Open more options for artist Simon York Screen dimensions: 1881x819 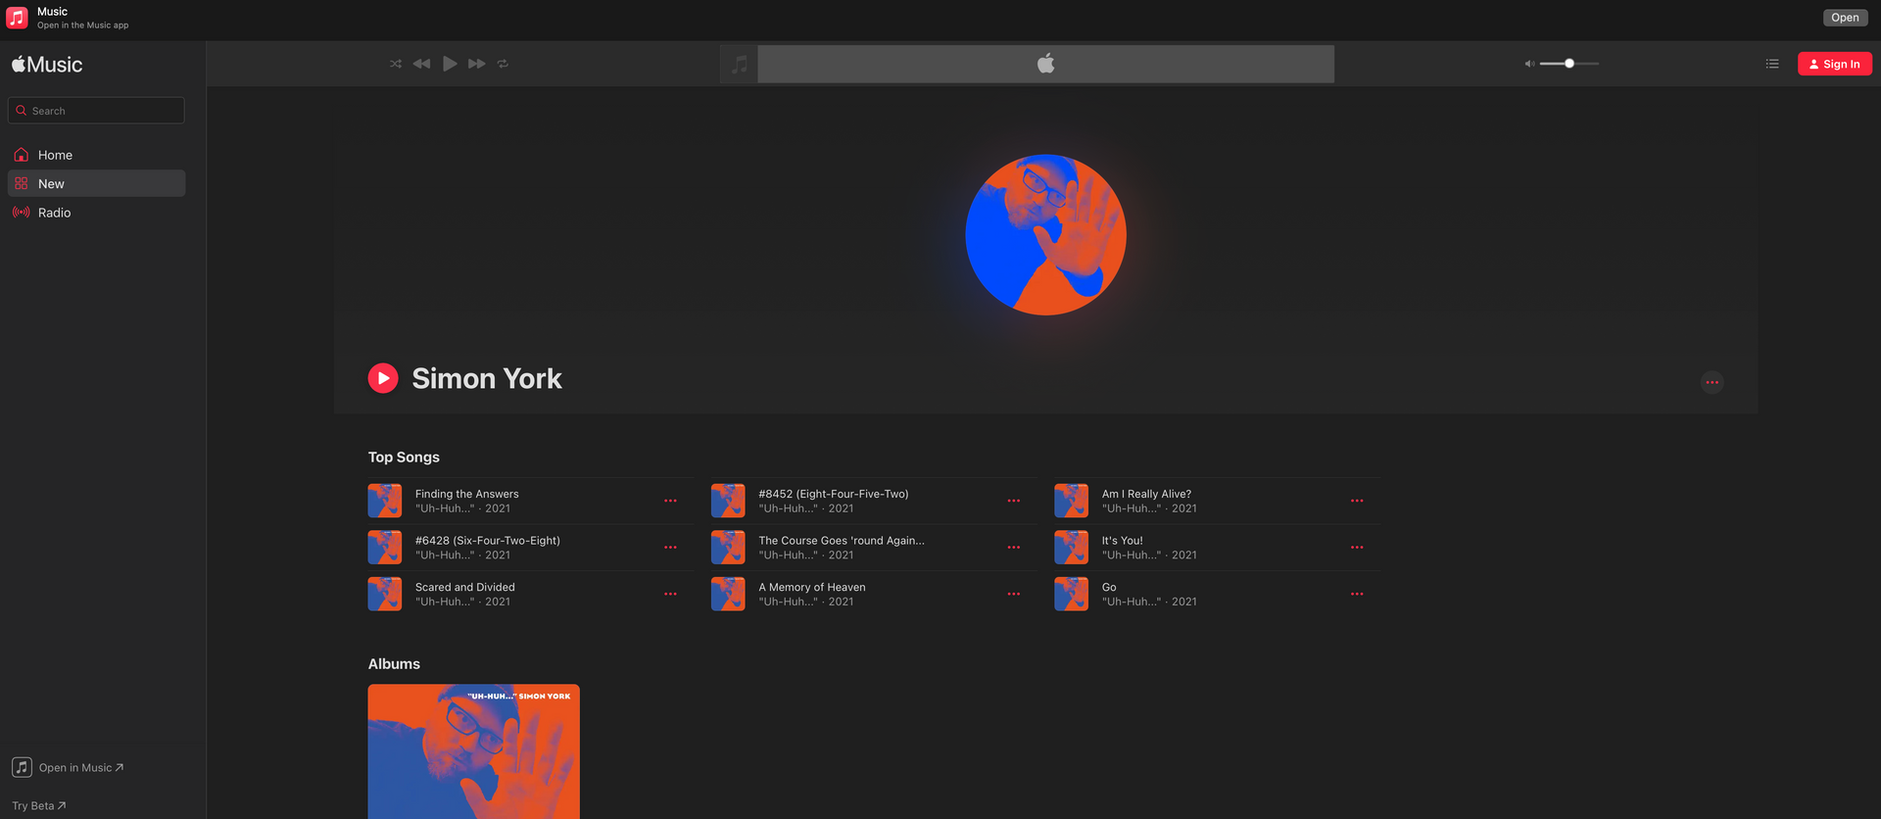coord(1712,382)
